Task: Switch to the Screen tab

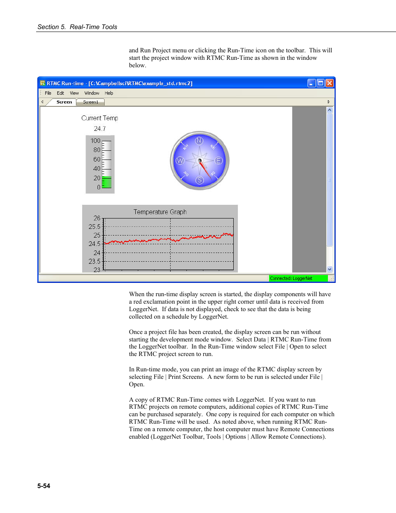Action: point(64,102)
